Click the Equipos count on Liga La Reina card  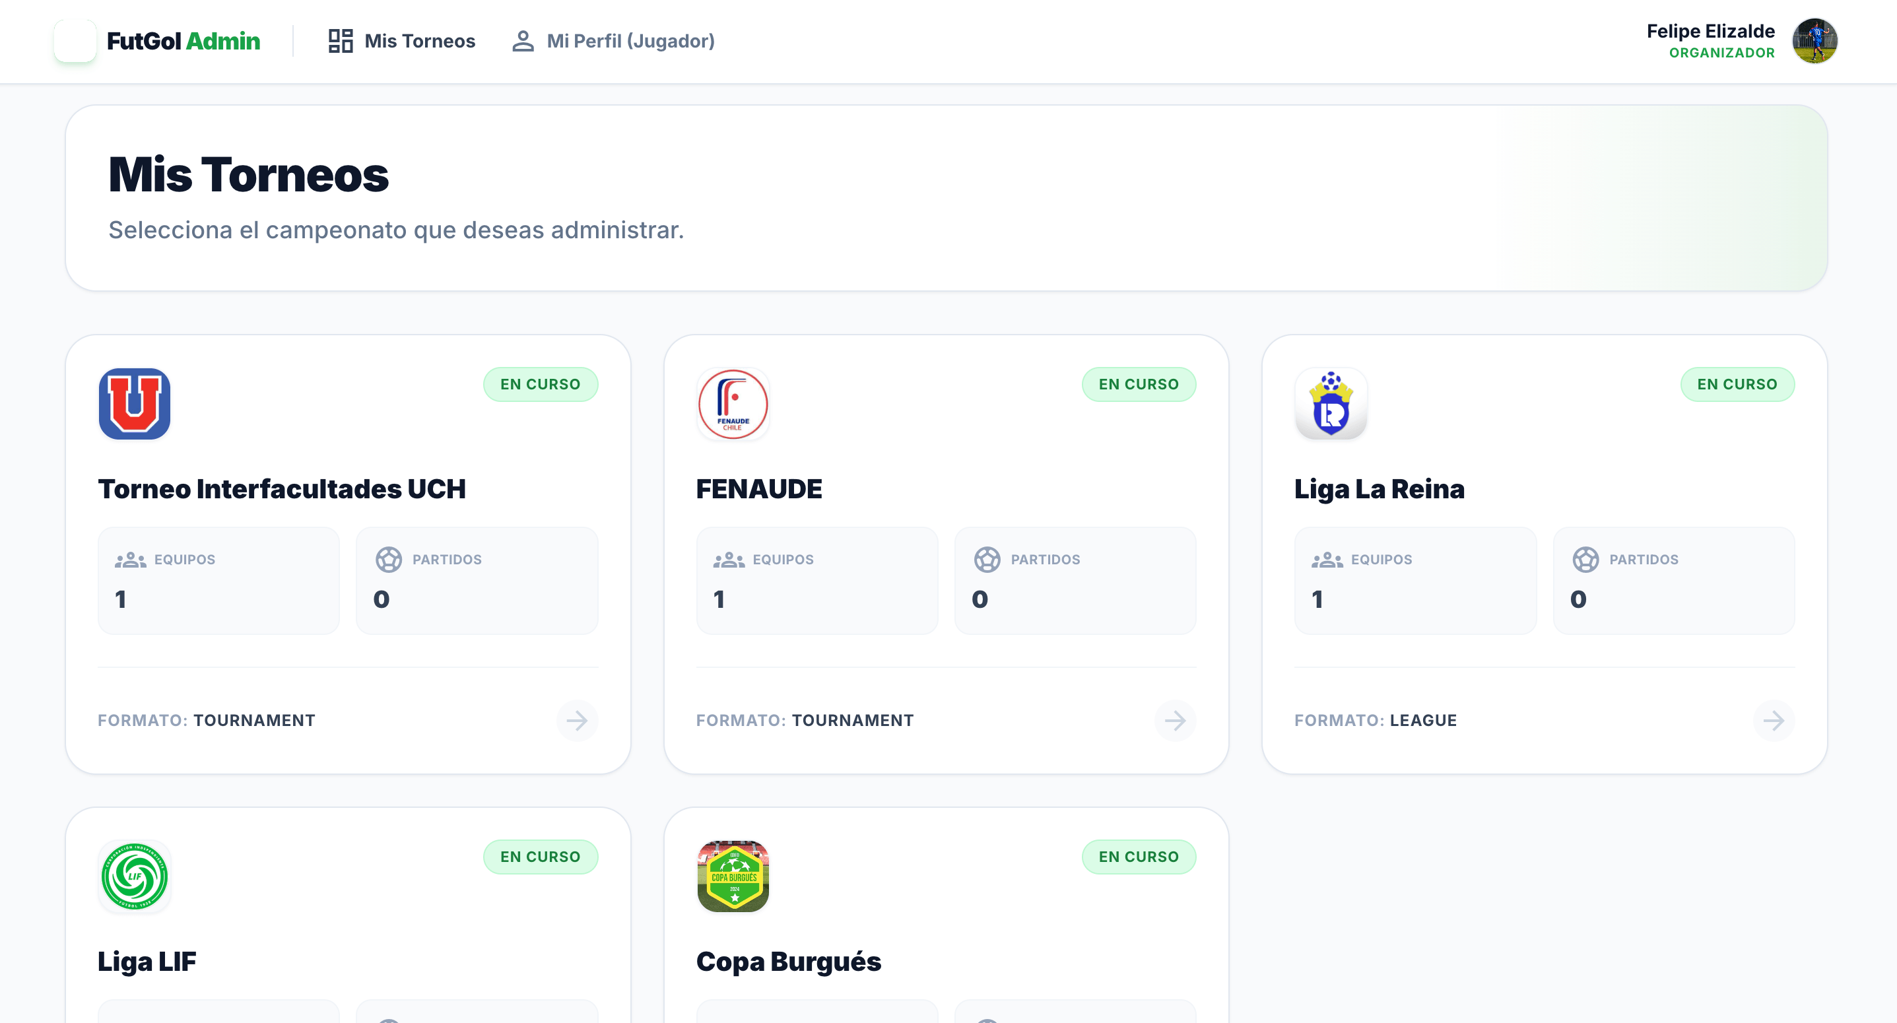pos(1319,599)
